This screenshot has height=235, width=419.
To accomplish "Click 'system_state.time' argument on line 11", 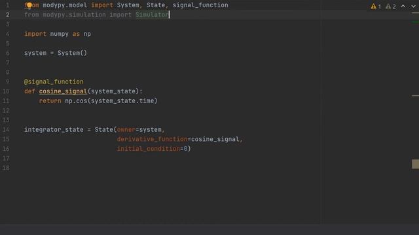I will click(x=122, y=101).
